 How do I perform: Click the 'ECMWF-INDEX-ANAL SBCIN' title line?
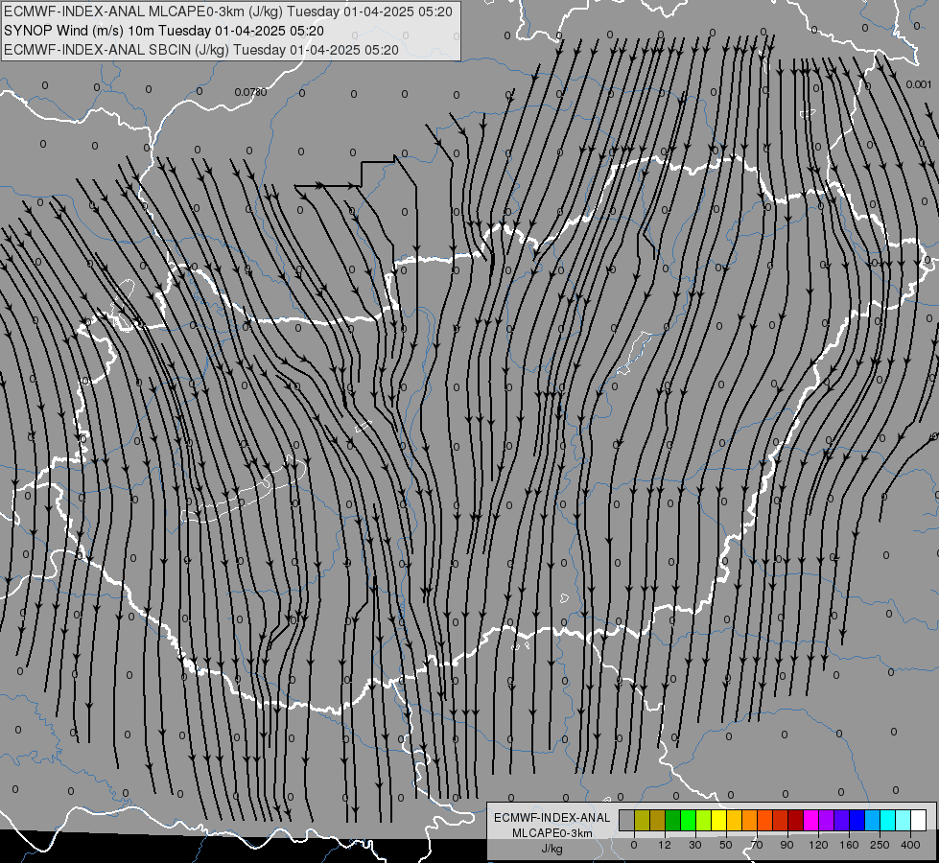point(201,50)
